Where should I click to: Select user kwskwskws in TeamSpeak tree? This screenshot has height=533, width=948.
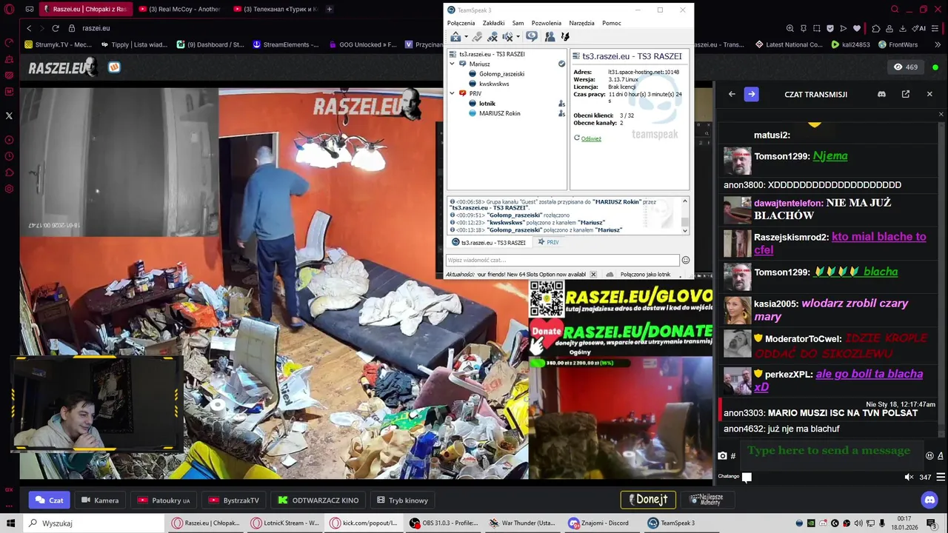point(494,84)
